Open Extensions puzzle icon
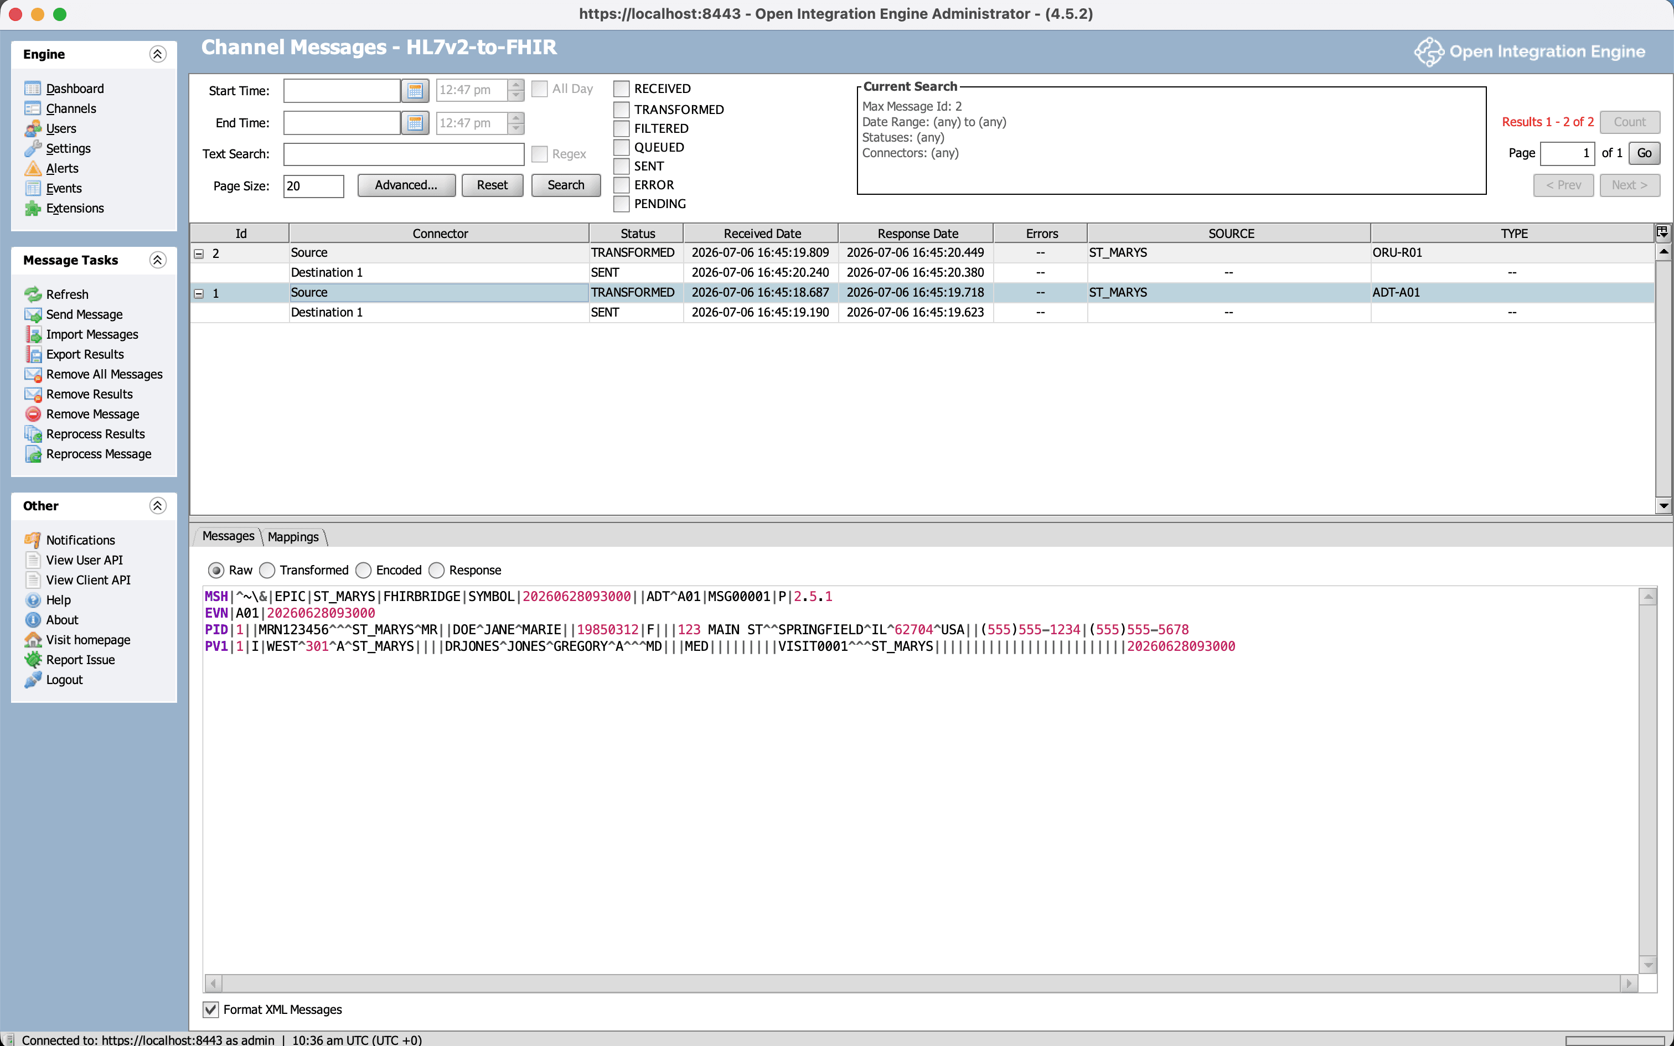Viewport: 1674px width, 1046px height. point(33,208)
